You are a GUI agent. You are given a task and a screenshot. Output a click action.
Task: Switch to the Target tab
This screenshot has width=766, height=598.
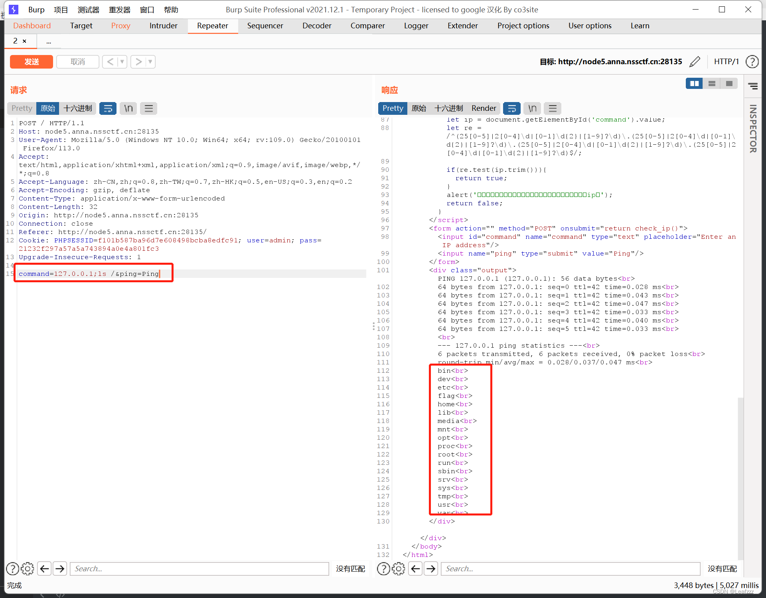[81, 26]
